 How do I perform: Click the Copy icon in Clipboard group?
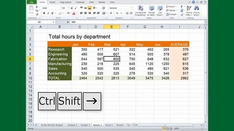point(37,11)
